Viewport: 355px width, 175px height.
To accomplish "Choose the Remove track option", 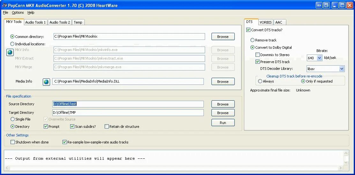I will point(252,40).
